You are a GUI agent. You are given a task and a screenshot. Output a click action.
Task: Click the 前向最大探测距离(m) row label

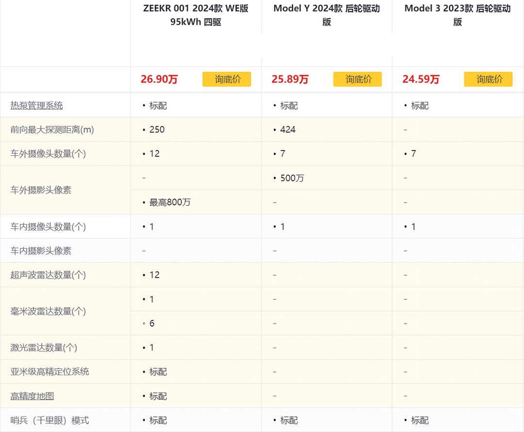coord(52,130)
